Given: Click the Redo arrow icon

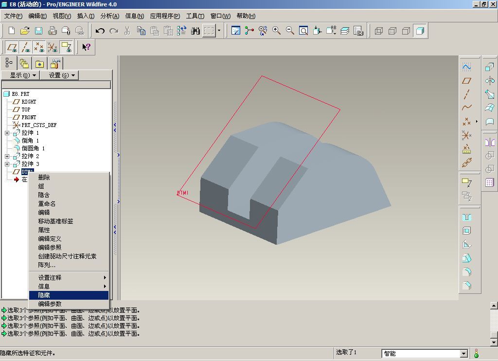Looking at the screenshot, I should coord(114,31).
